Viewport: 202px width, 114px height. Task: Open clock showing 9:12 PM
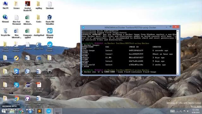coord(195,111)
